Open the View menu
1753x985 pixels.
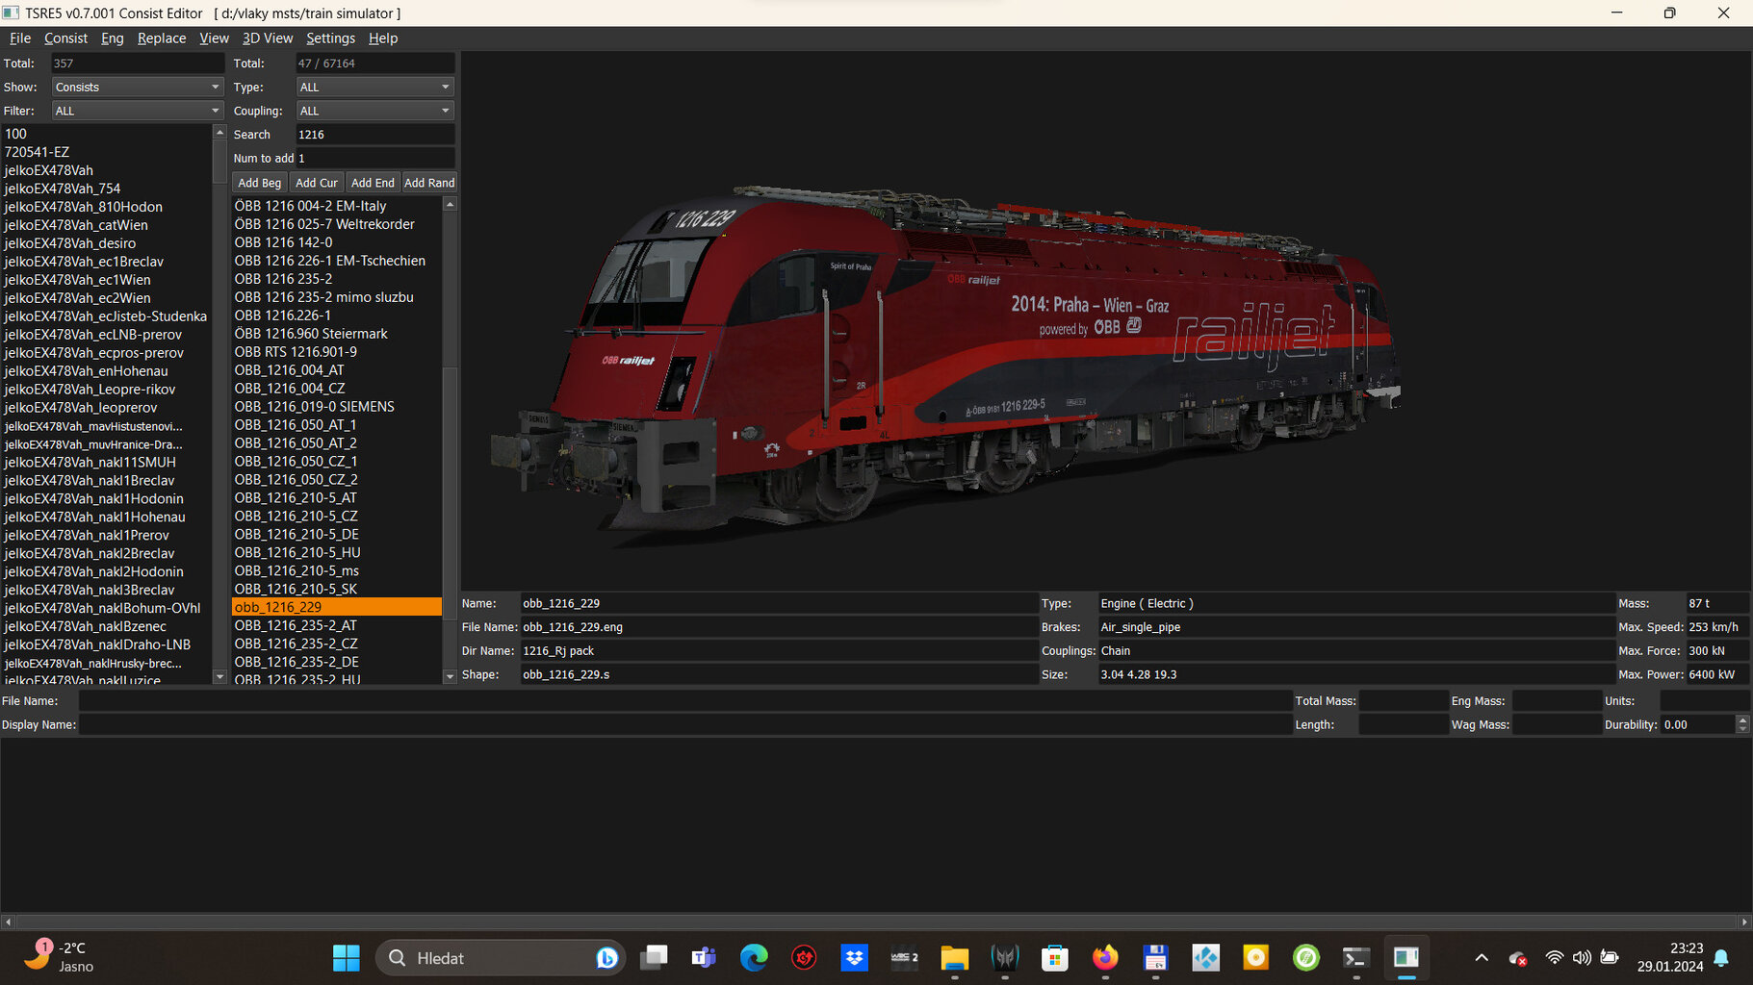214,38
